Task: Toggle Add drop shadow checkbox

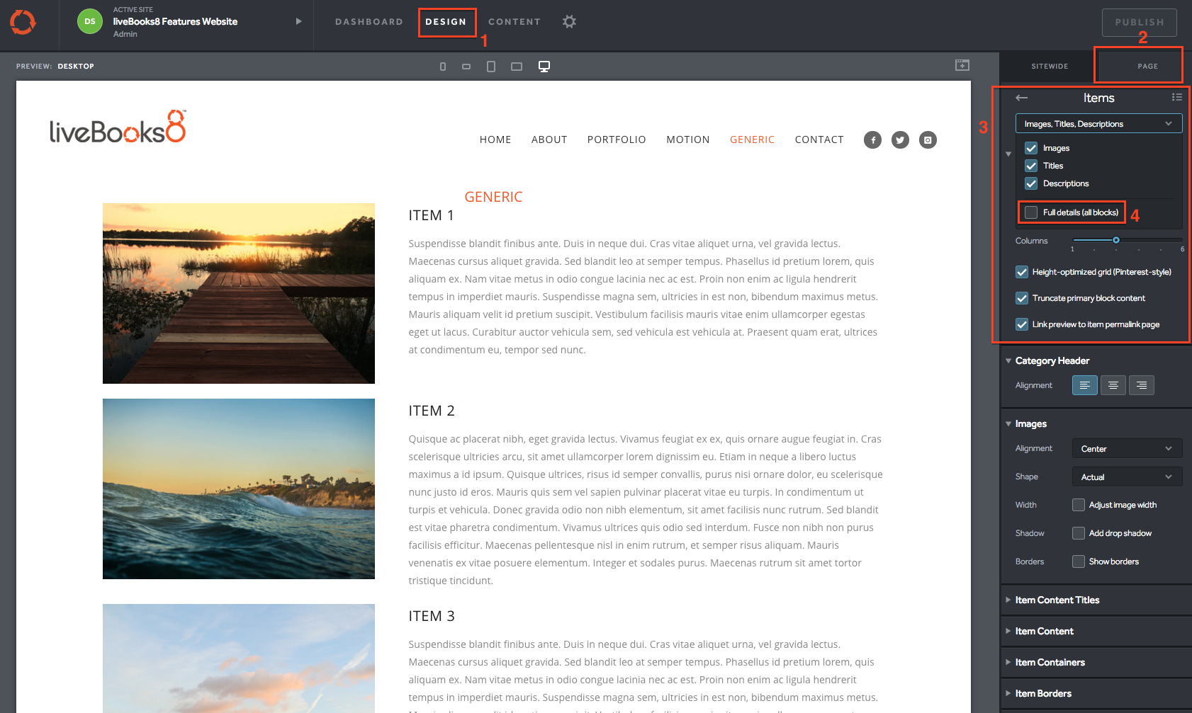Action: click(1079, 533)
